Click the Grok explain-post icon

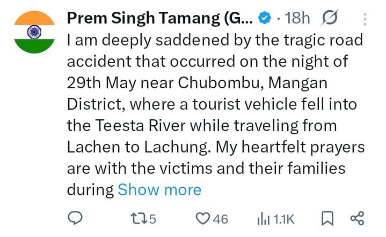[330, 18]
